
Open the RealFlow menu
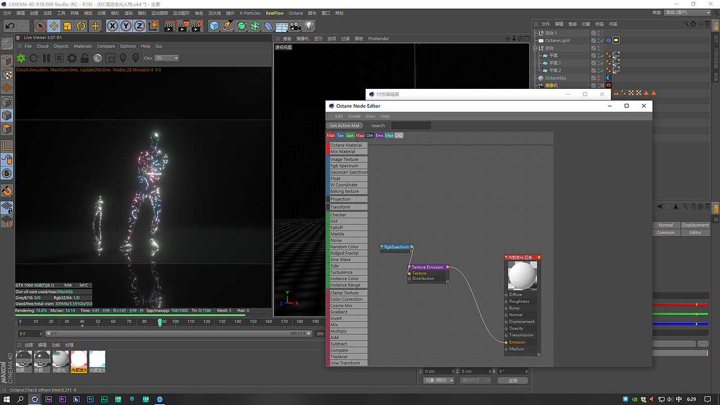pyautogui.click(x=274, y=13)
